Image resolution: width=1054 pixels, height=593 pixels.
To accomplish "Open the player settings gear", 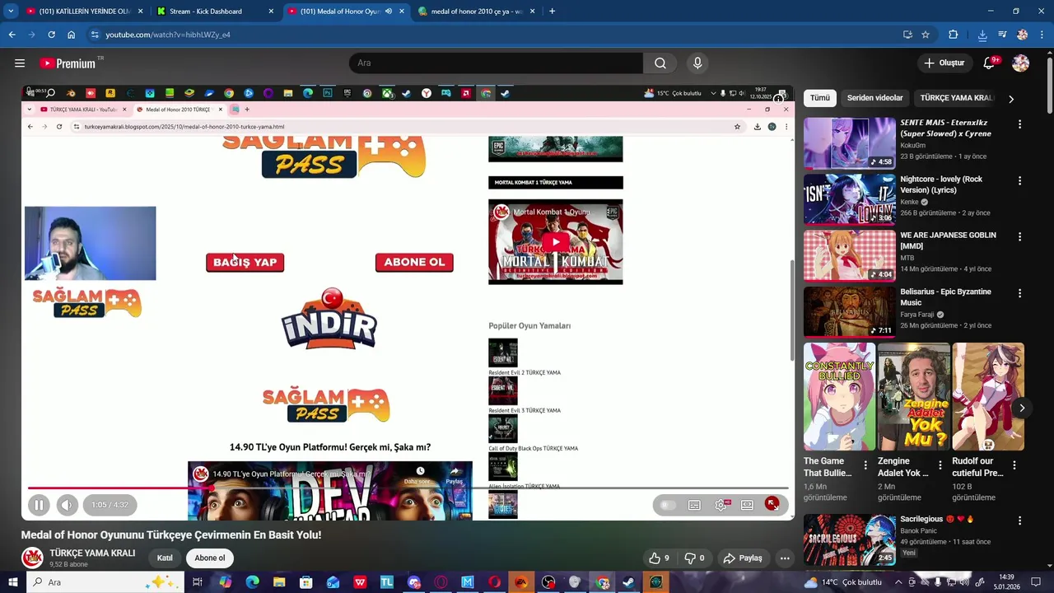I will coord(721,505).
